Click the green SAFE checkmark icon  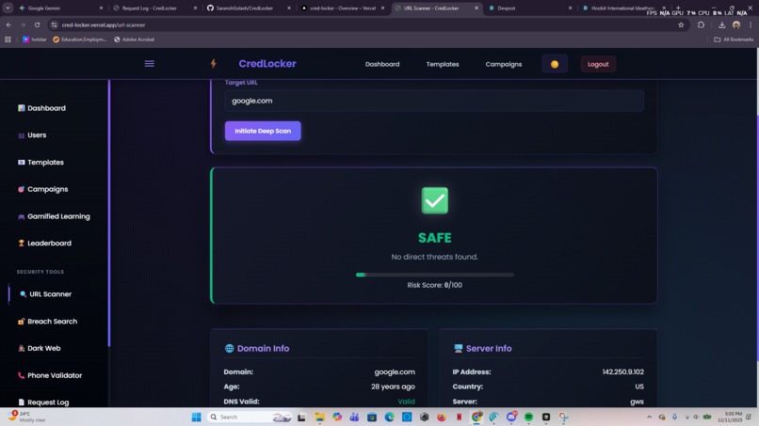pos(435,200)
